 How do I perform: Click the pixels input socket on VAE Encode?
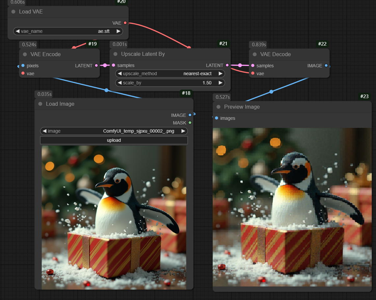23,66
